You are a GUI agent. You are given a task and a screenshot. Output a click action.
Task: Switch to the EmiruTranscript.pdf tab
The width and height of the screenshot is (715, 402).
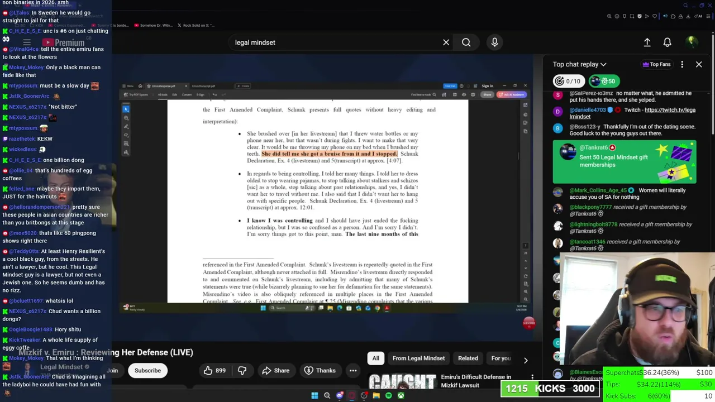tap(203, 86)
